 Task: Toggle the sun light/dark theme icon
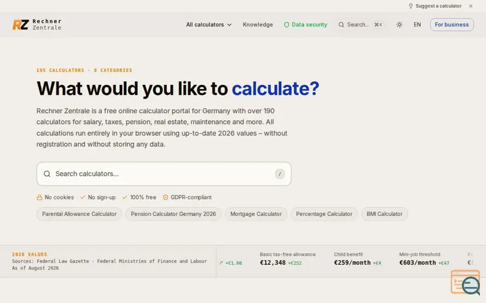tap(399, 24)
